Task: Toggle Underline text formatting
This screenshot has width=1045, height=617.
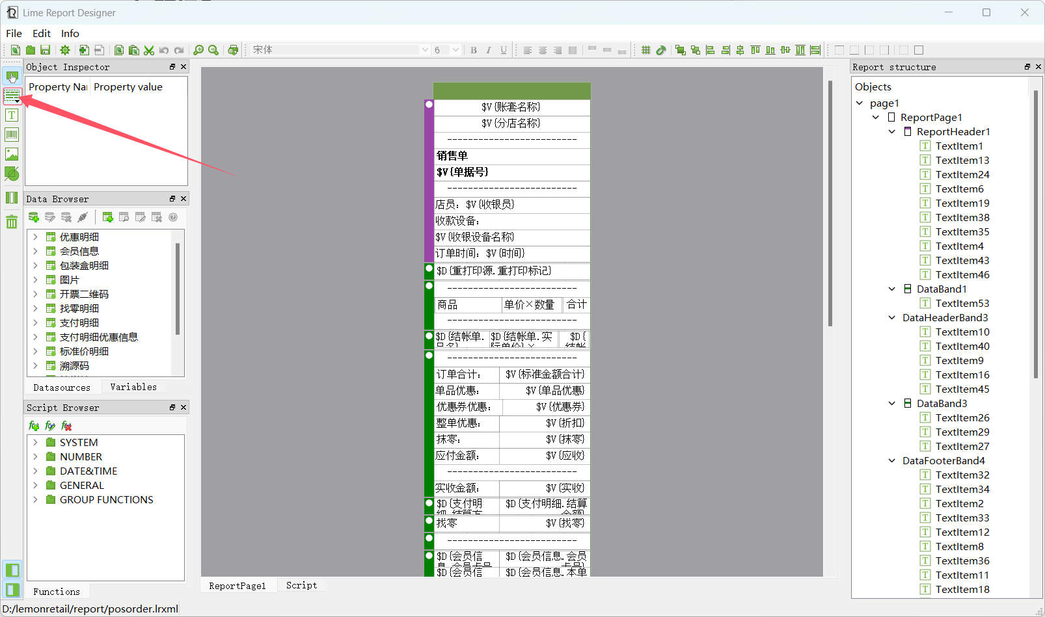Action: pyautogui.click(x=504, y=50)
